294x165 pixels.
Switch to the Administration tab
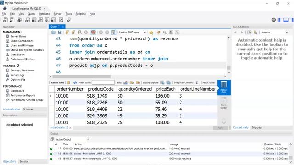[x=11, y=109]
